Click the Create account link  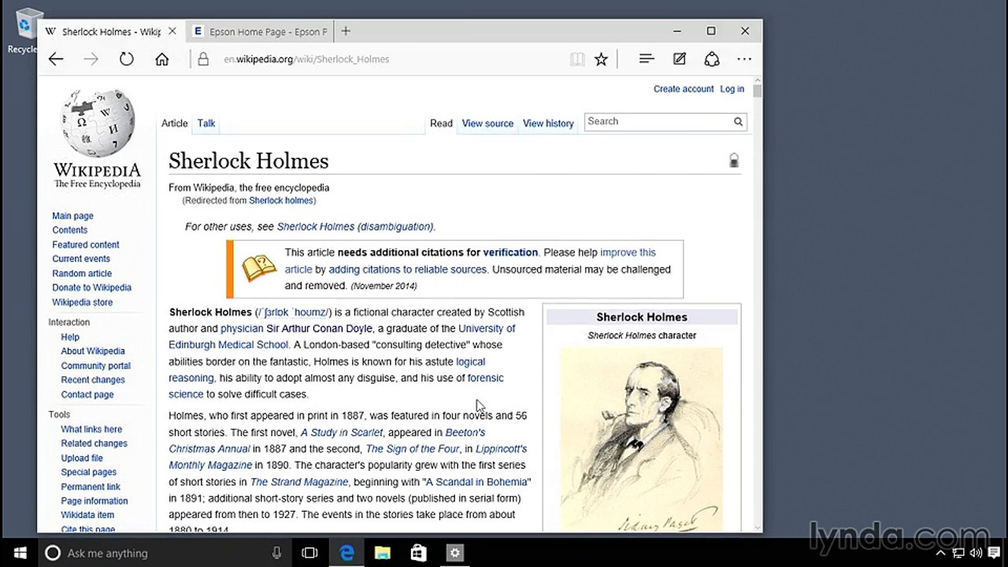(x=684, y=89)
